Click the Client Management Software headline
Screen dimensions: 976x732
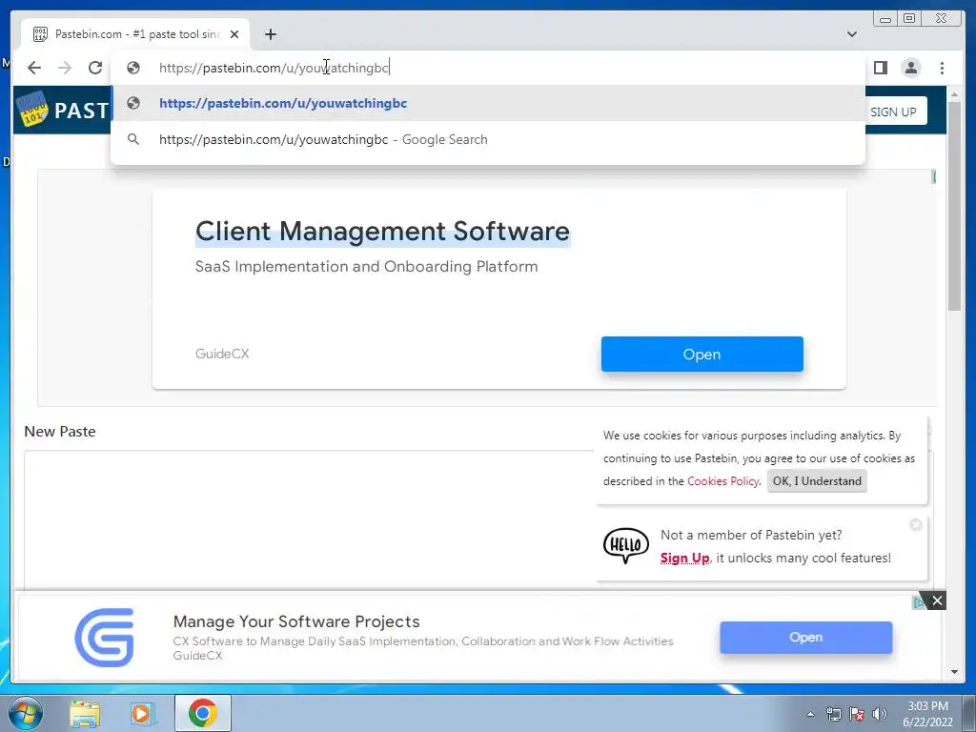[x=382, y=231]
